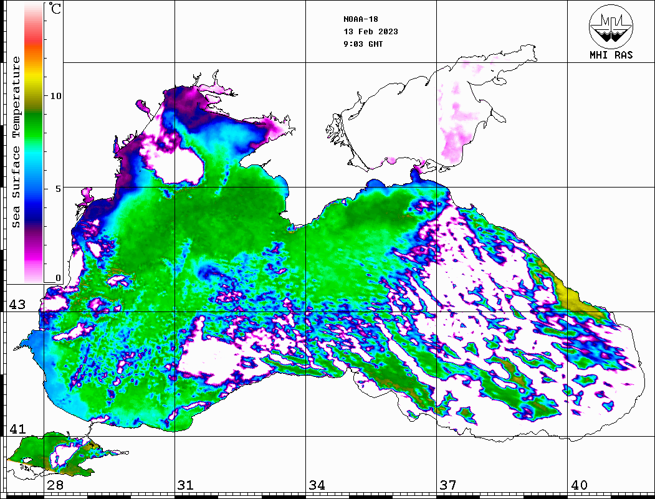
Task: Click the 'NOAA-18' satellite label
Action: click(361, 19)
